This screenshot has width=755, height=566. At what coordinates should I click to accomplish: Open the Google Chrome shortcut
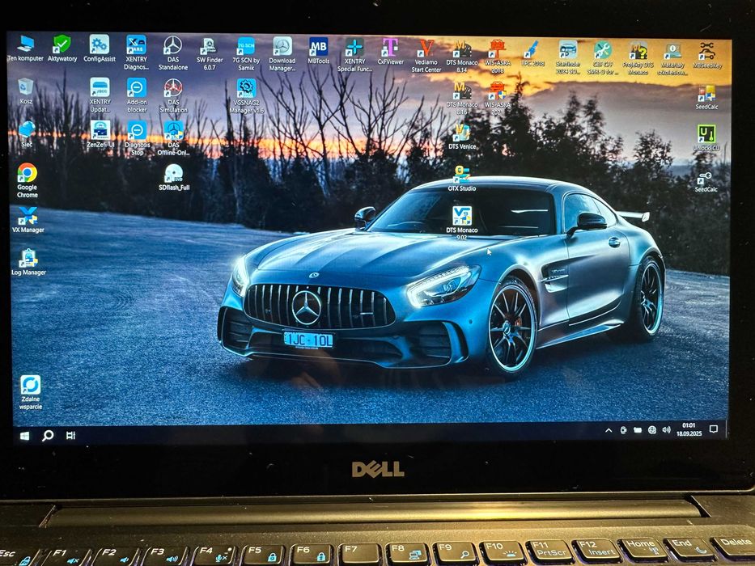pyautogui.click(x=27, y=180)
